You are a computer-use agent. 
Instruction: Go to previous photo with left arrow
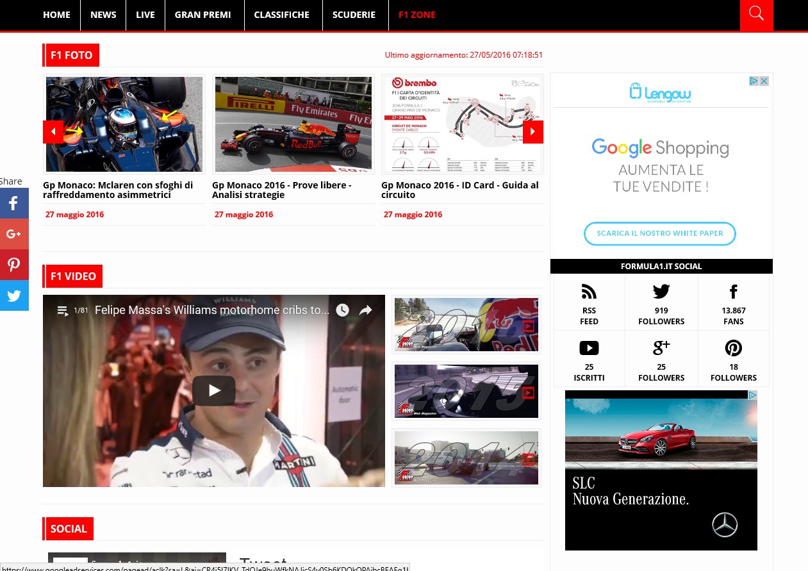pos(53,132)
